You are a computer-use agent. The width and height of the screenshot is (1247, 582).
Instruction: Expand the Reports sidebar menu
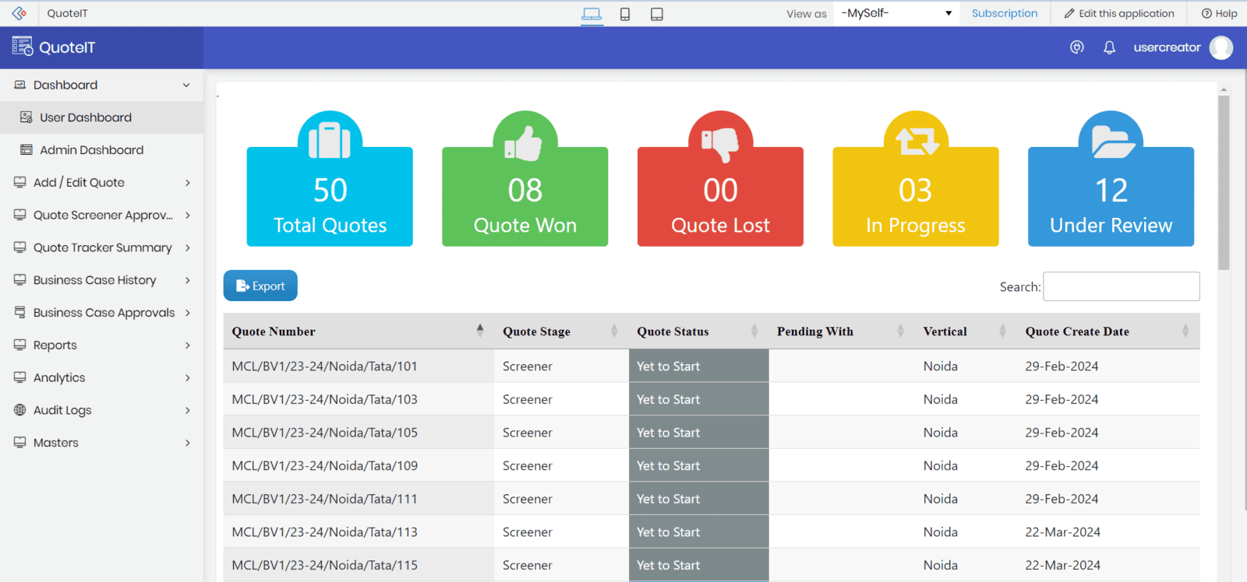101,345
